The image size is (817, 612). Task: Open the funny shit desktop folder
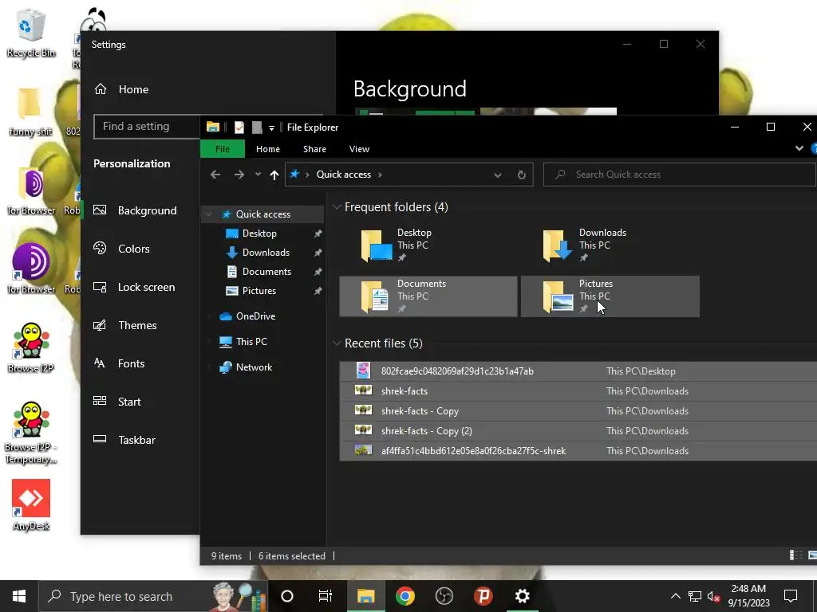(30, 112)
